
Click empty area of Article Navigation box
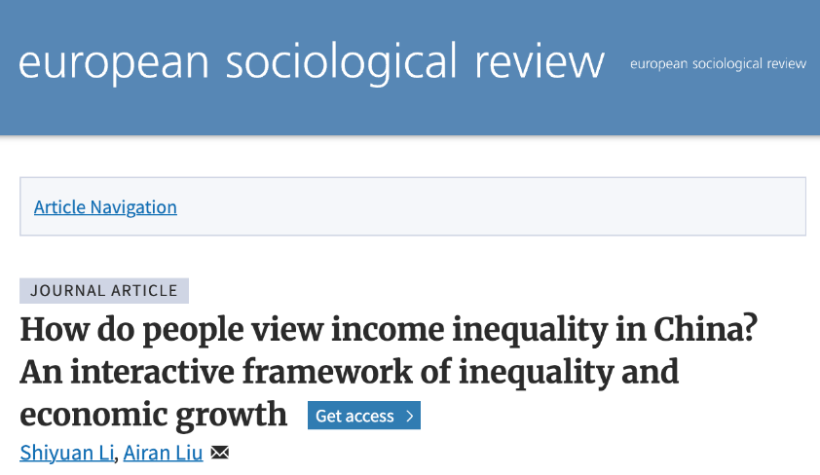[x=492, y=207]
